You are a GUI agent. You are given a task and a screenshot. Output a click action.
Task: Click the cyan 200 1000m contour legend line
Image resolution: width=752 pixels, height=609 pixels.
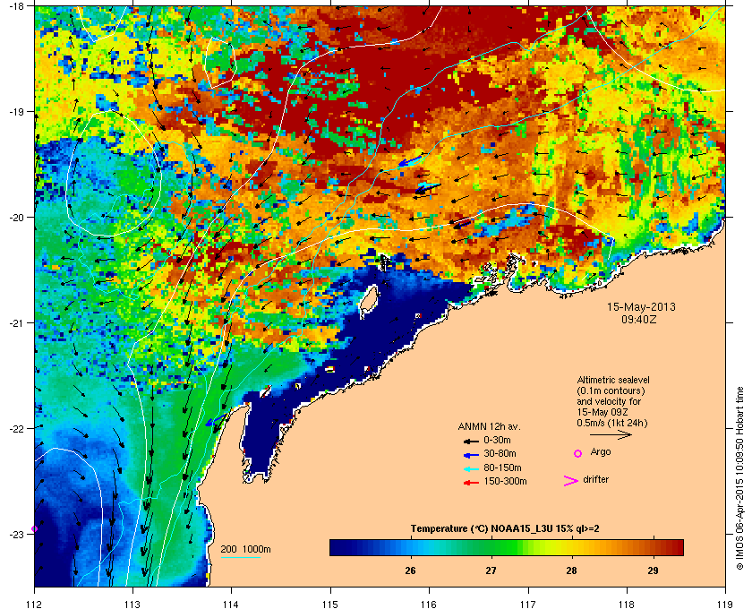pos(240,557)
